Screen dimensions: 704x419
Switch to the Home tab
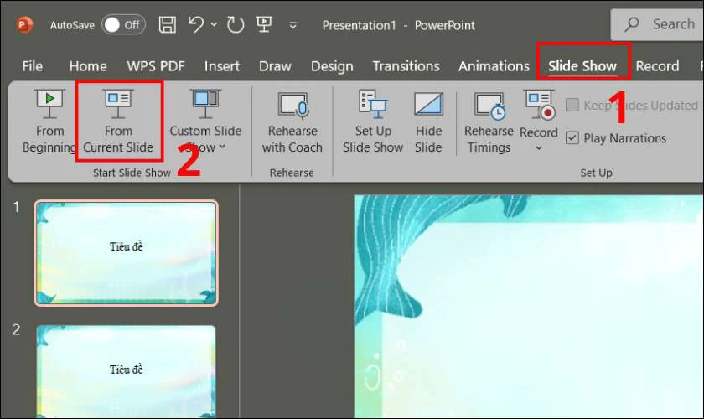coord(88,66)
